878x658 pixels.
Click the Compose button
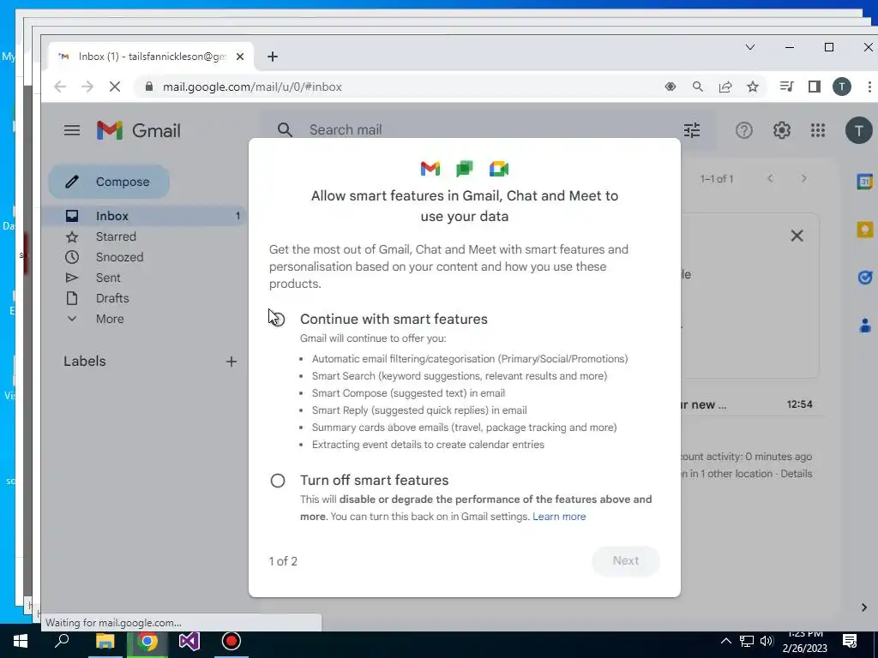pos(109,182)
